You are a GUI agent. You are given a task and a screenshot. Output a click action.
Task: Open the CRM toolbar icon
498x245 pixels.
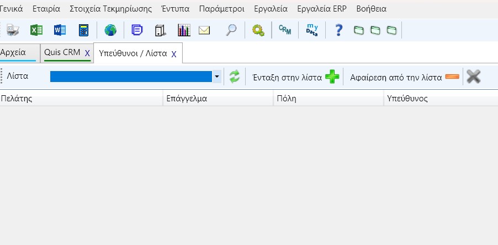[x=285, y=30]
